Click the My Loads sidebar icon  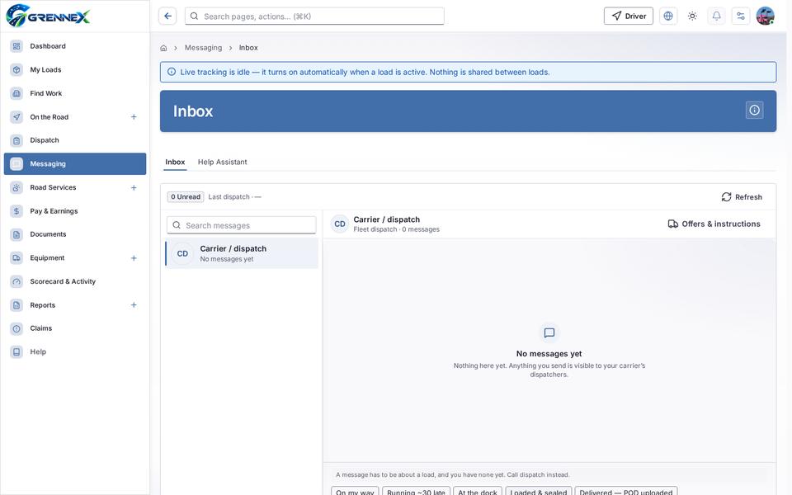(x=16, y=69)
